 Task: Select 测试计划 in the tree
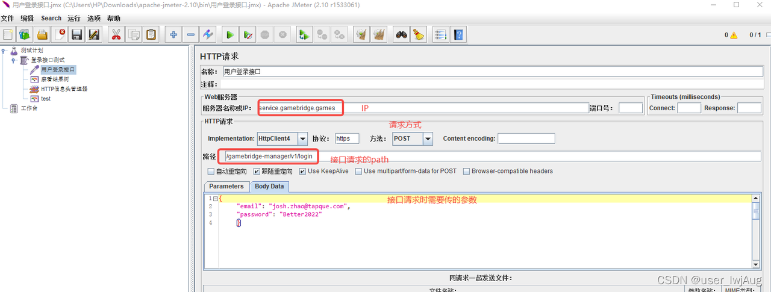32,51
